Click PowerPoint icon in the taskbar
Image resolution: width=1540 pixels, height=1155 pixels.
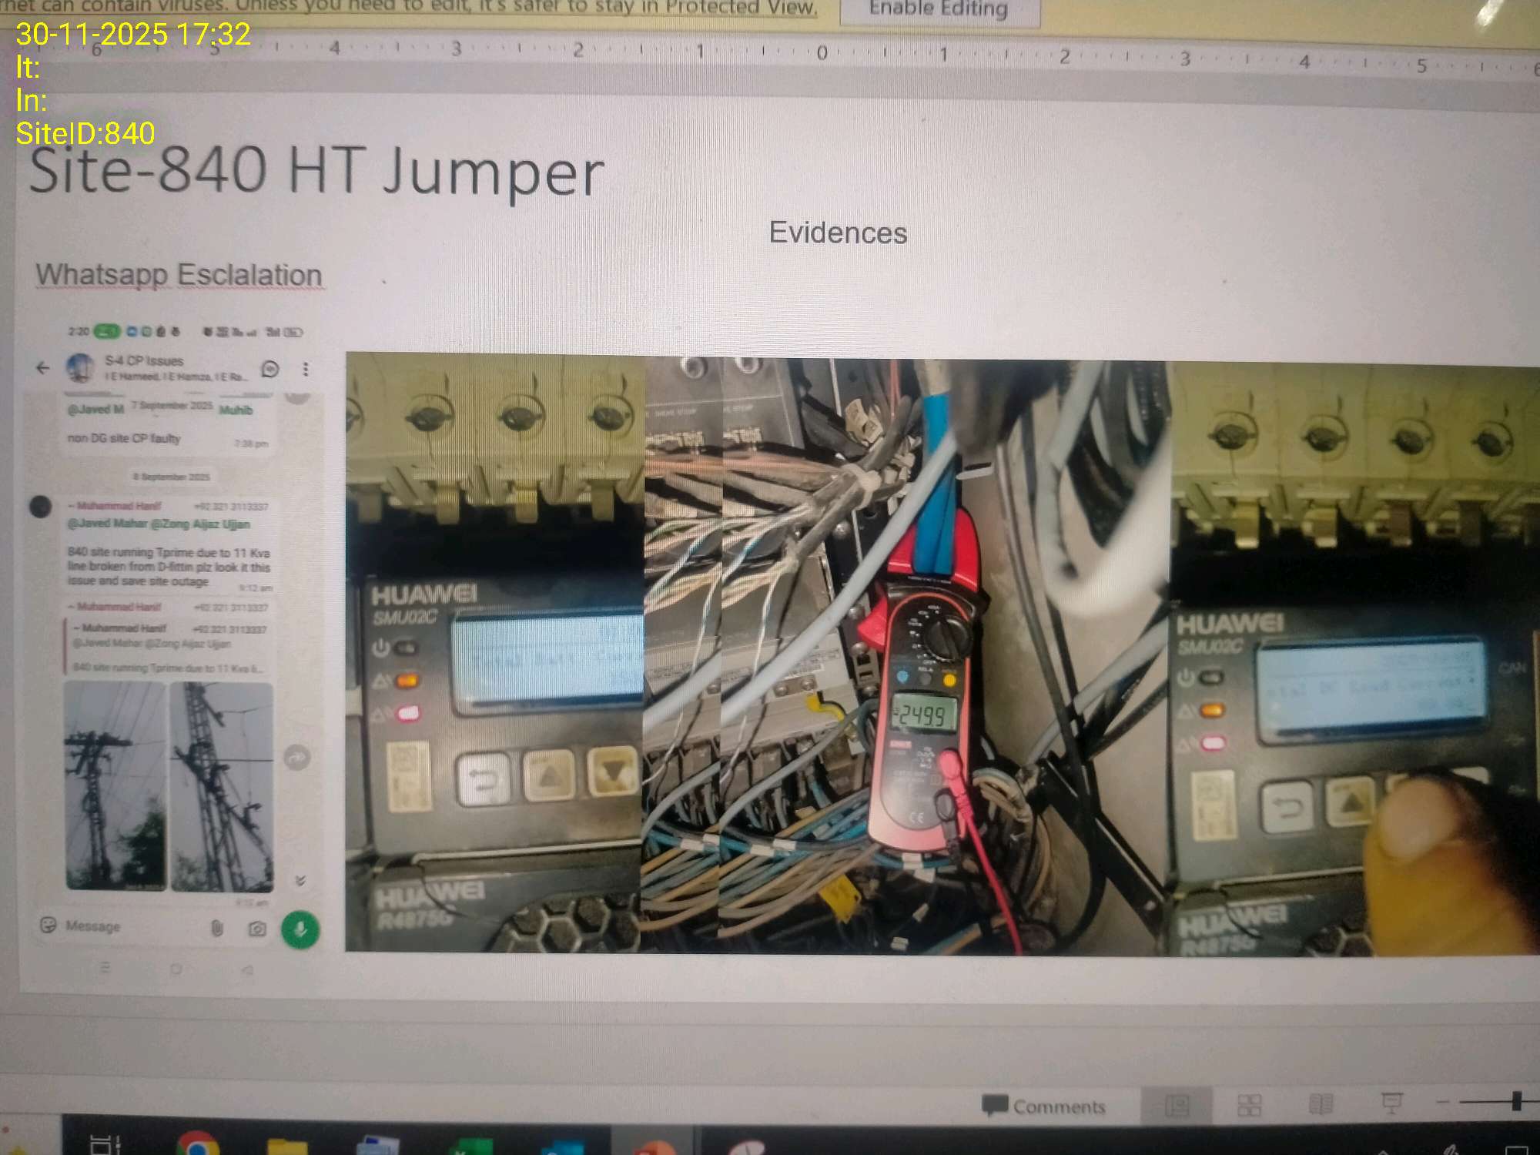click(x=654, y=1147)
